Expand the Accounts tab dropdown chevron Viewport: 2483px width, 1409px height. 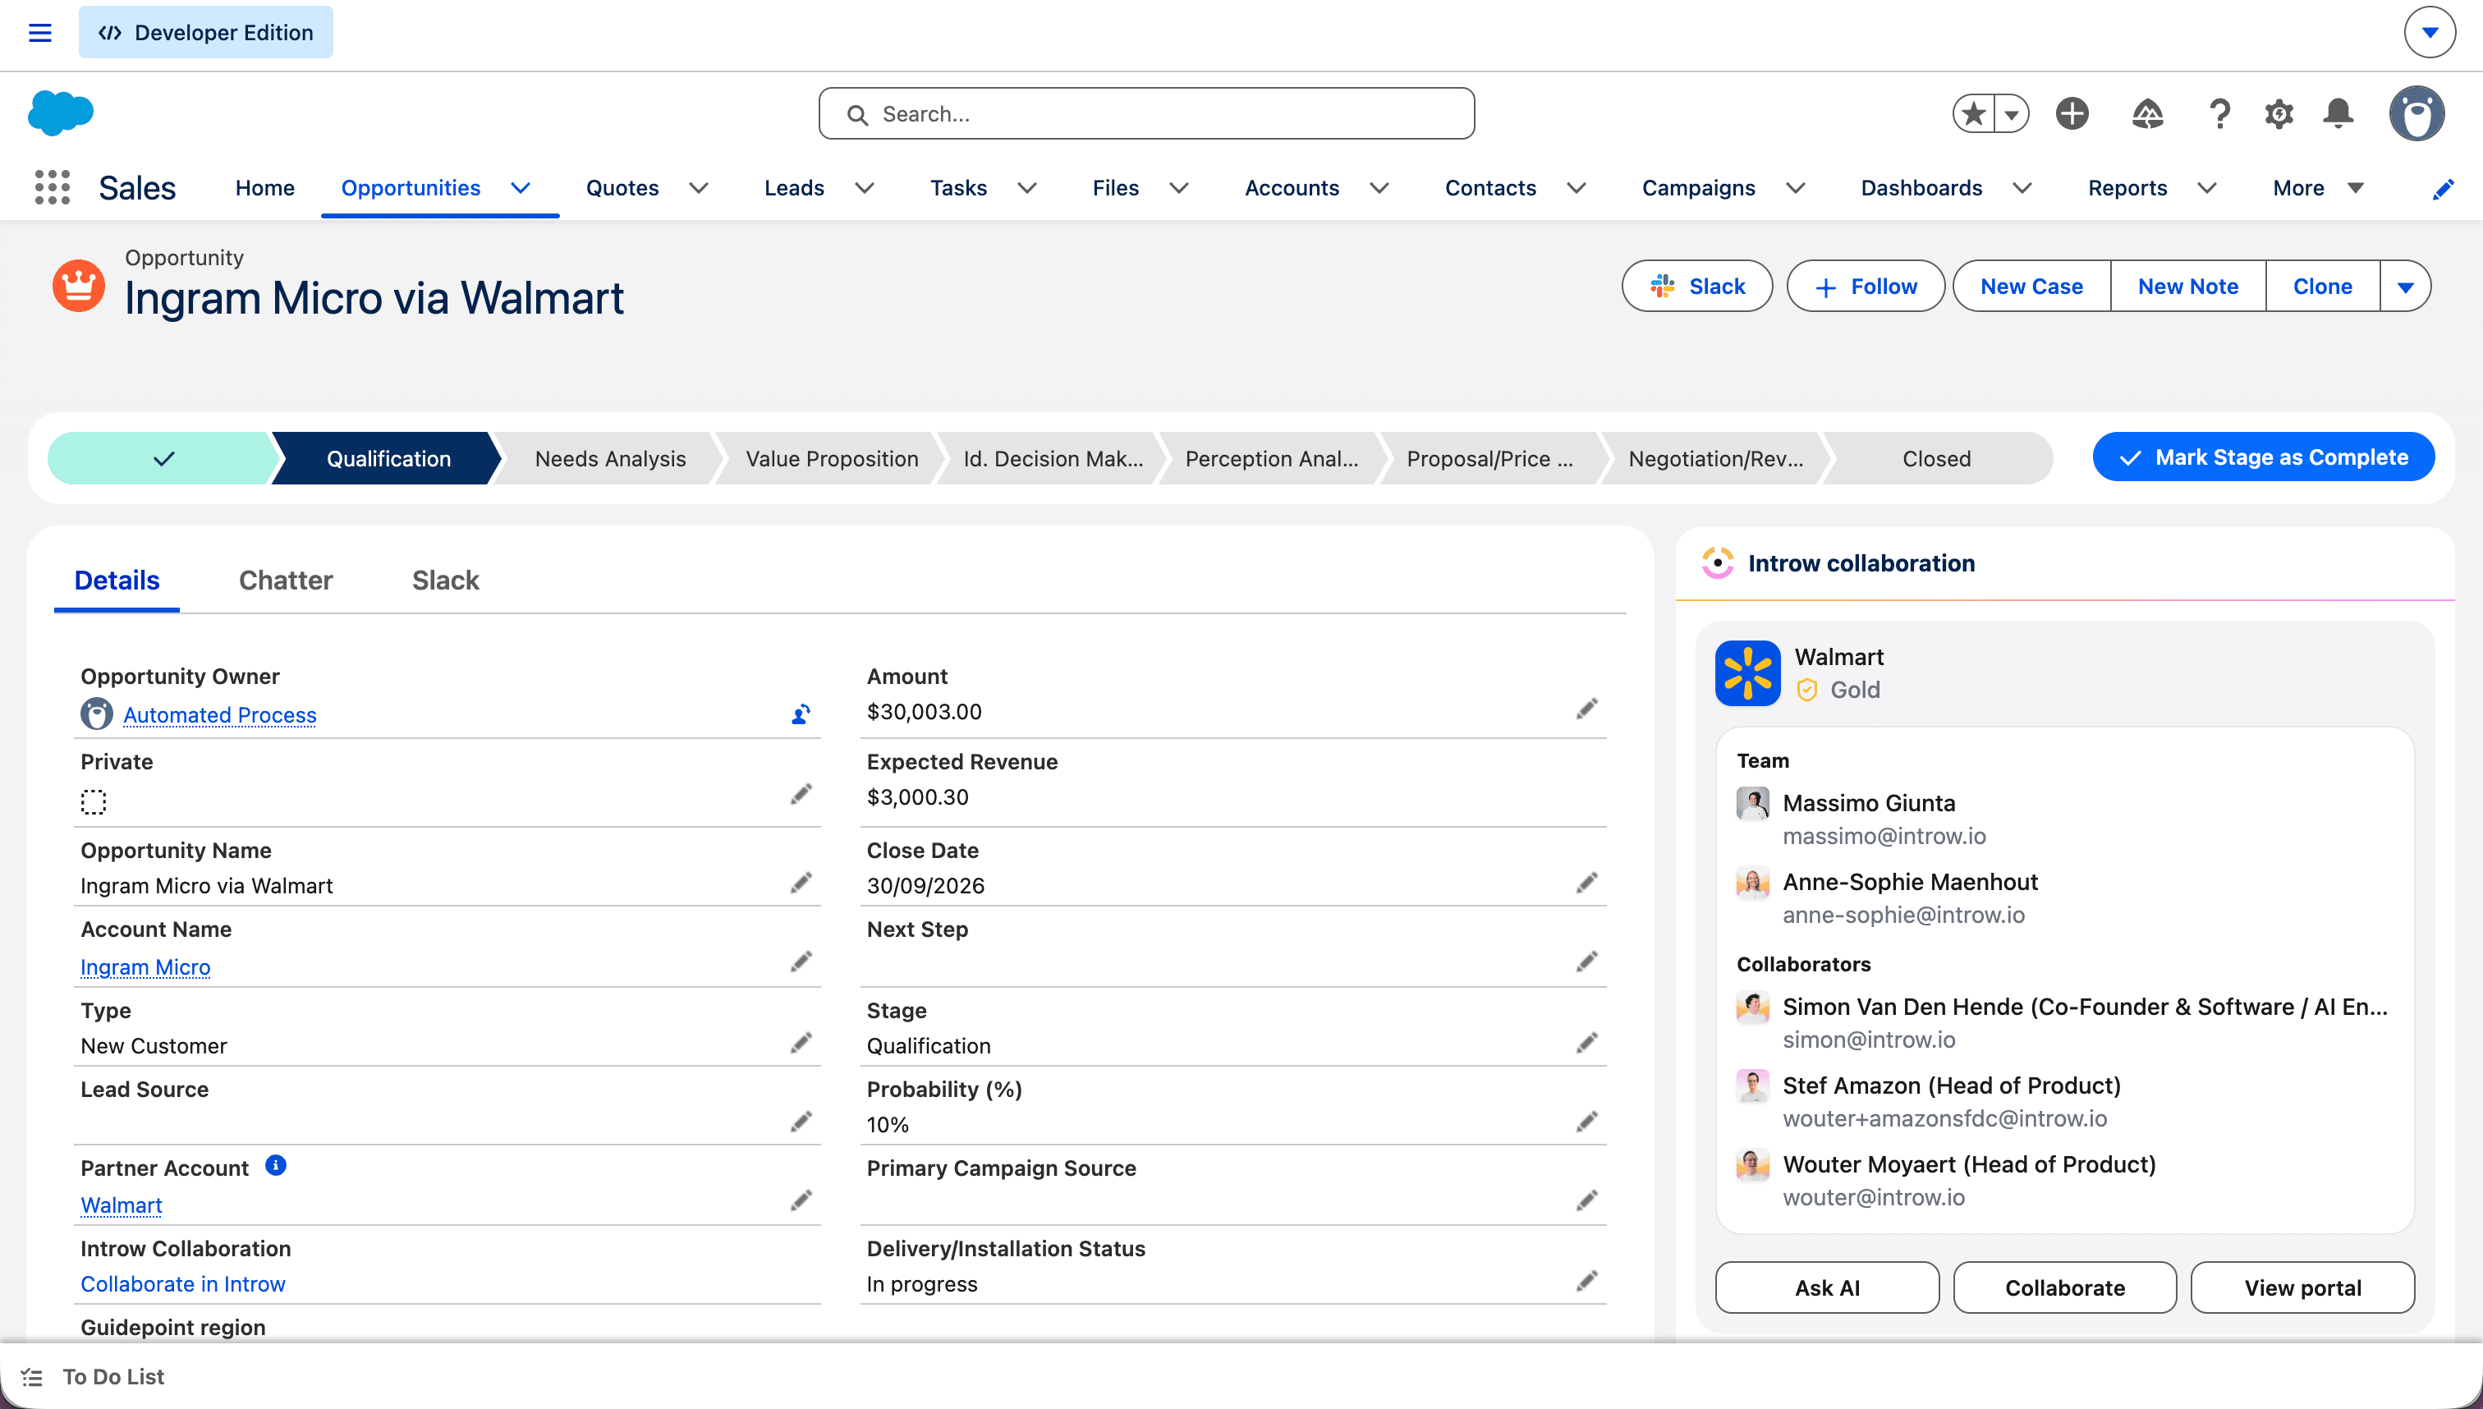1380,188
